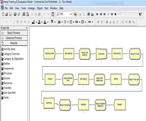Toggle split screen view icon
This screenshot has height=121, width=146.
pyautogui.click(x=53, y=14)
